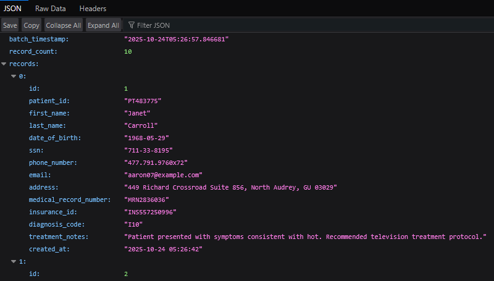The image size is (494, 281).
Task: Click the record_count value 10
Action: 128,51
